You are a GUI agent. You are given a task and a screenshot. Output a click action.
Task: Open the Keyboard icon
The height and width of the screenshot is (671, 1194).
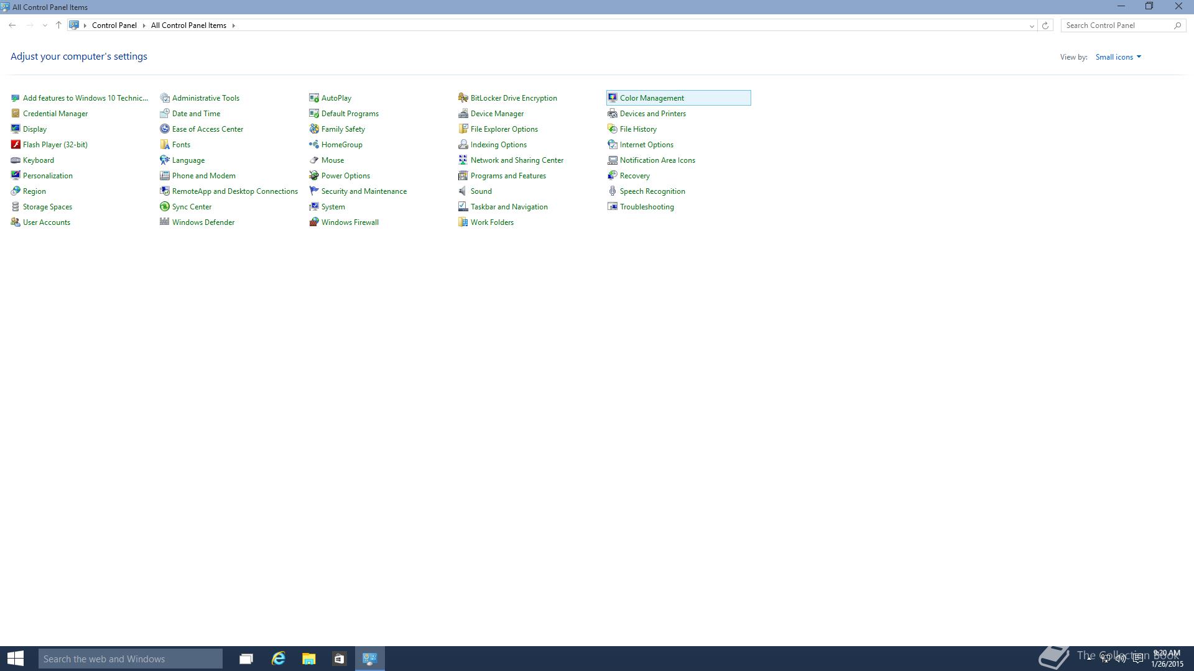pos(16,160)
